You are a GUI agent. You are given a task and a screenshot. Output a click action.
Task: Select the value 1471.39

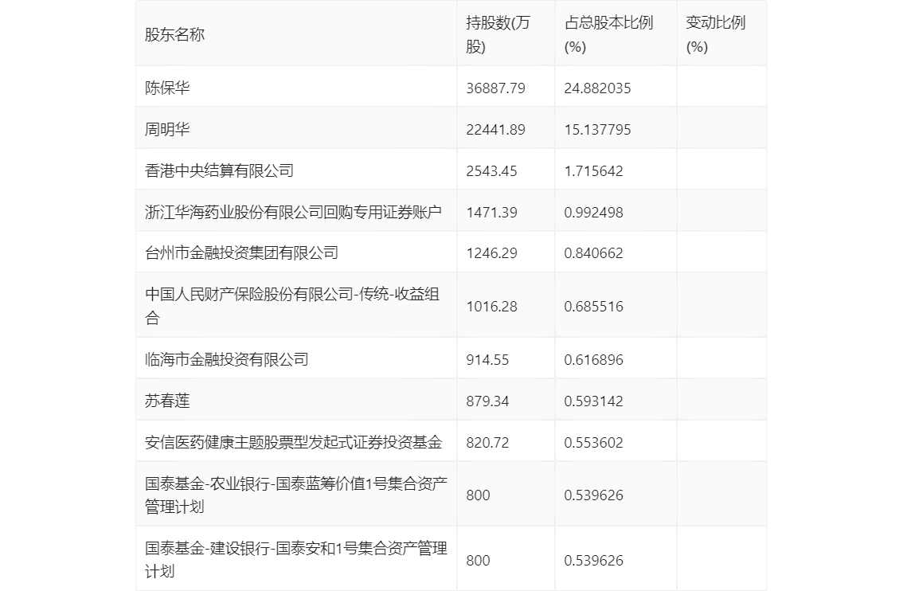coord(492,213)
